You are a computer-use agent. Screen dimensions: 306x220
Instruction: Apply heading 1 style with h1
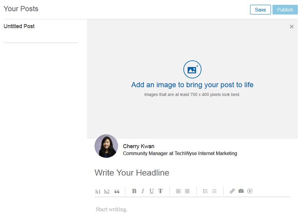tap(98, 191)
